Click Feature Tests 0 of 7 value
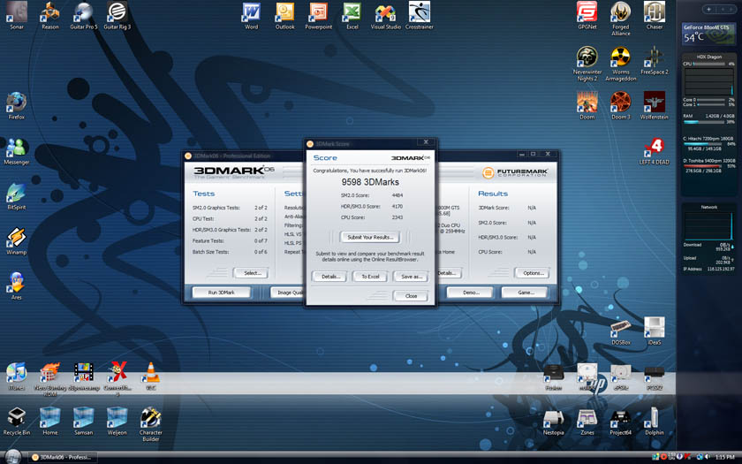This screenshot has width=742, height=464. click(x=261, y=240)
